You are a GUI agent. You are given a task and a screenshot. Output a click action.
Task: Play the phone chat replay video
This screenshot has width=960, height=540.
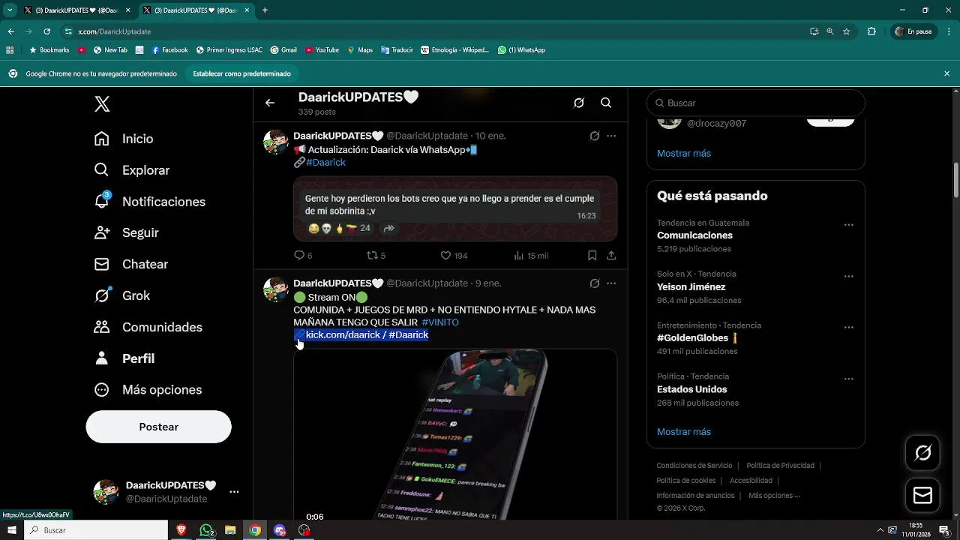click(x=455, y=435)
